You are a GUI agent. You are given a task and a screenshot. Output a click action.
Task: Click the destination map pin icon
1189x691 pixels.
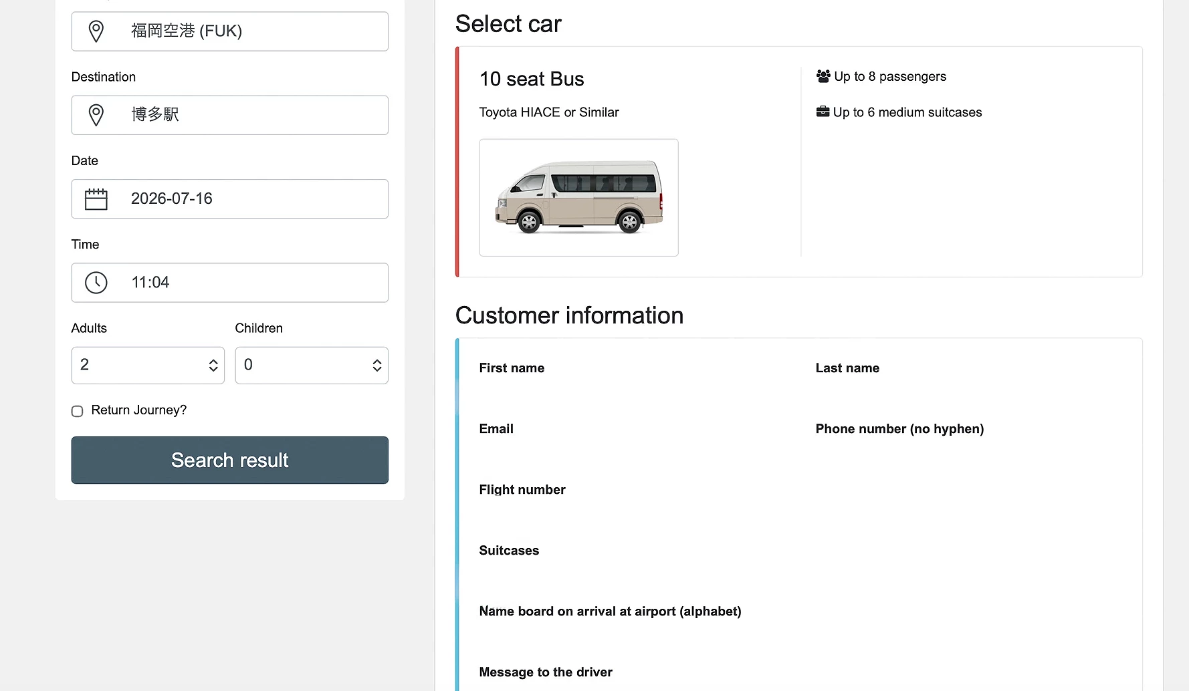[x=96, y=115]
